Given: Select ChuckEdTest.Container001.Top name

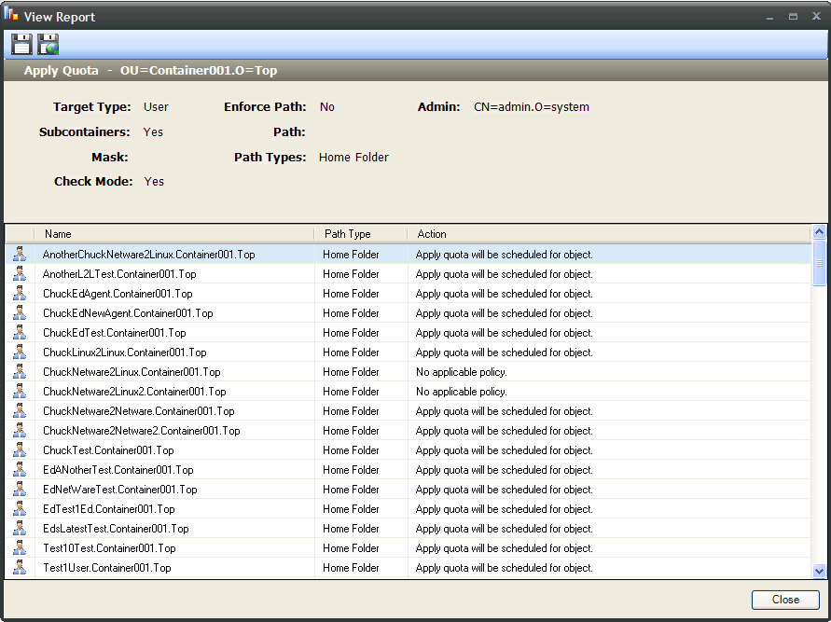Looking at the screenshot, I should tap(115, 333).
